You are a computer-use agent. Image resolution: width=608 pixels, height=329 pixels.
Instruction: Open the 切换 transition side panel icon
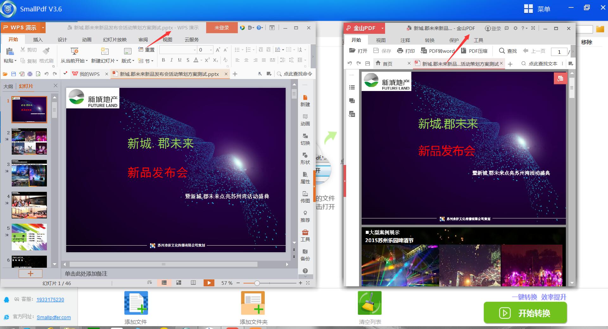coord(305,136)
